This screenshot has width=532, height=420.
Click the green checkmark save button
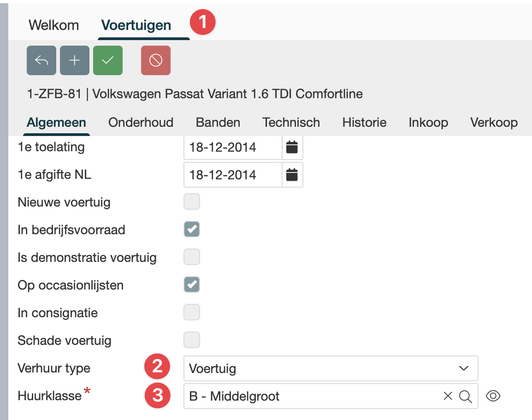[108, 60]
